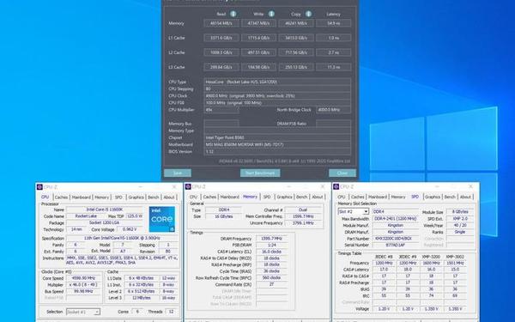Viewport: 515px width, 322px height.
Task: Expand the Socket #1 selection dropdown
Action: [83, 312]
